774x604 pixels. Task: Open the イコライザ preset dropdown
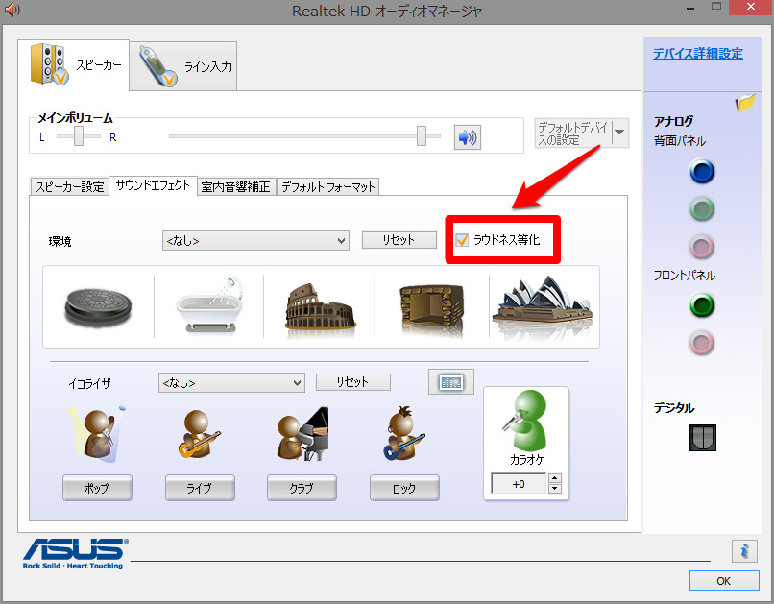[x=231, y=383]
